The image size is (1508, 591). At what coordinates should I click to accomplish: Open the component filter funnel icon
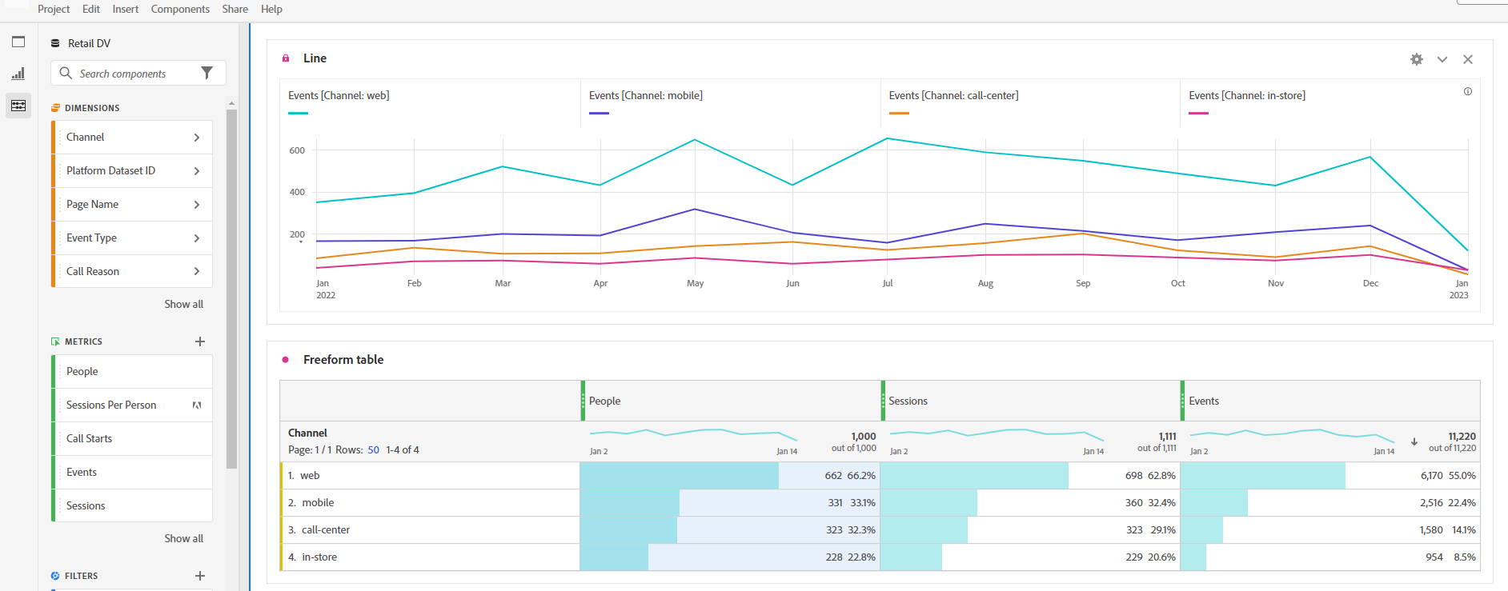click(x=207, y=73)
